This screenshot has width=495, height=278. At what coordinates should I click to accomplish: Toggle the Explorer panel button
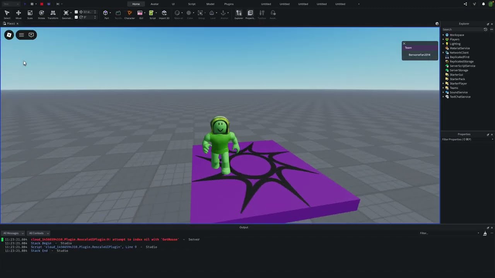(239, 15)
